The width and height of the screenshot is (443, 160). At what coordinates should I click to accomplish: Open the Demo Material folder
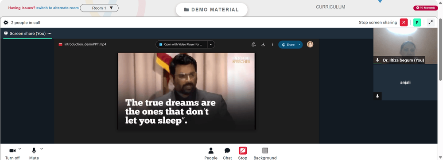tap(212, 10)
